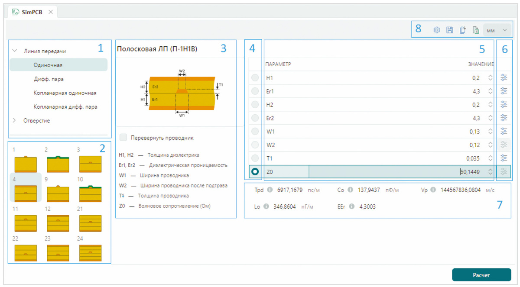Select the Er2 radio button
The image size is (520, 287).
pyautogui.click(x=255, y=118)
